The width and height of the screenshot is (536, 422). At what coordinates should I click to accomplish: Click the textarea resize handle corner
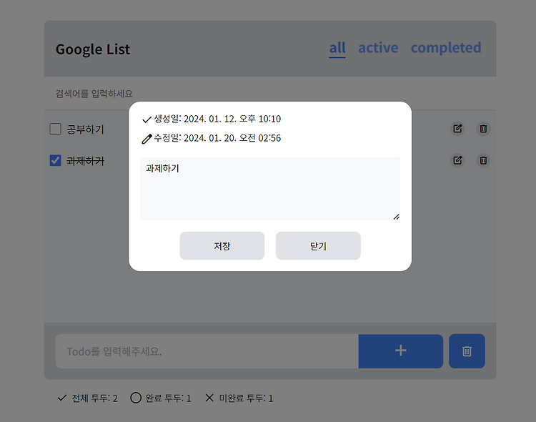(x=397, y=217)
